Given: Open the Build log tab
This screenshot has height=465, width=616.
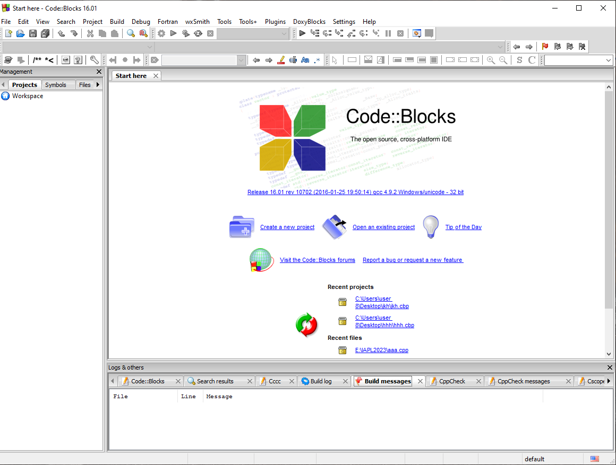Looking at the screenshot, I should click(x=321, y=381).
